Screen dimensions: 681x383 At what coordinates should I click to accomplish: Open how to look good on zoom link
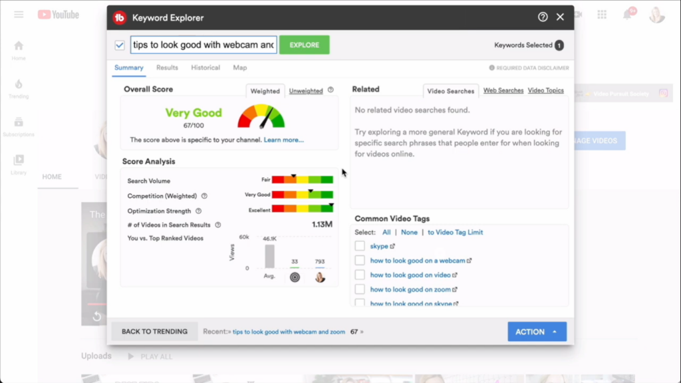[x=410, y=289]
